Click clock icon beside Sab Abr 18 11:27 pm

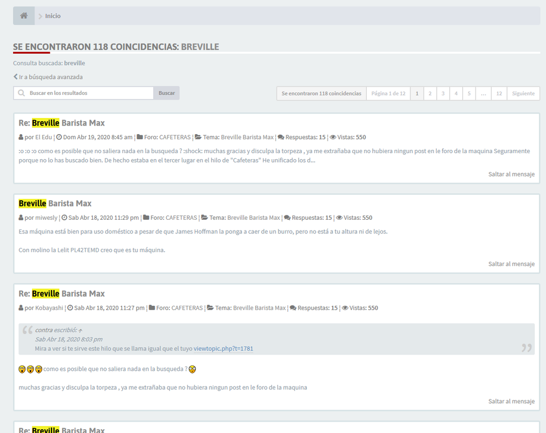70,308
